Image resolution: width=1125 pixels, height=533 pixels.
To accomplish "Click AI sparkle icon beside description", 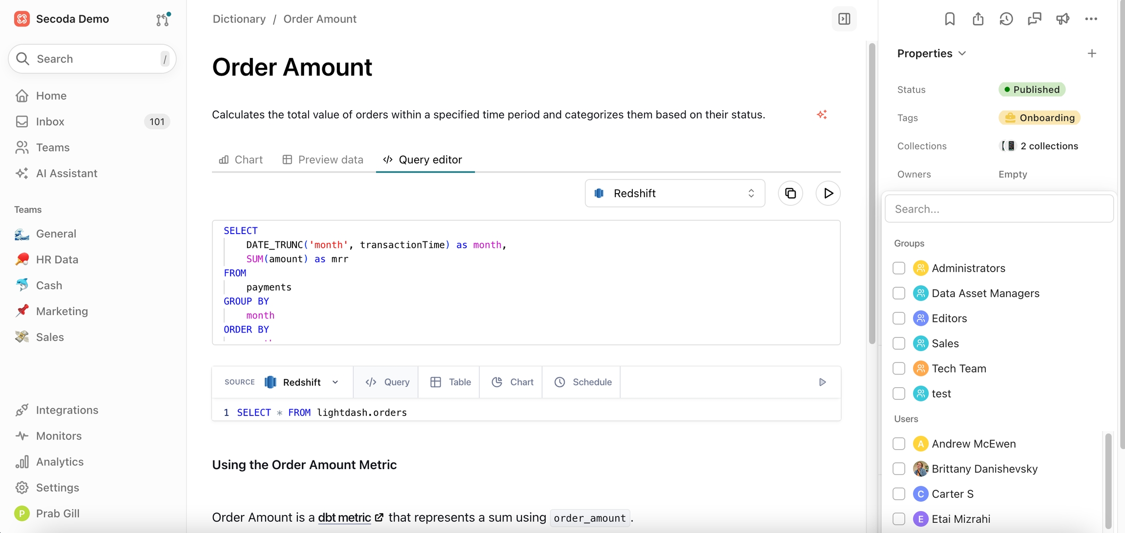I will coord(822,115).
